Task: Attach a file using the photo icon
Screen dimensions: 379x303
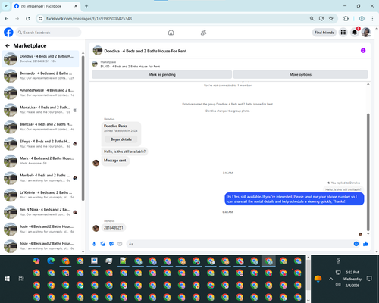Action: (102, 244)
